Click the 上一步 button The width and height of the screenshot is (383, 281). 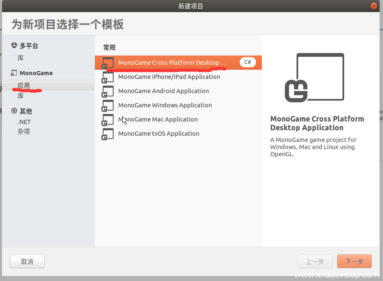pyautogui.click(x=315, y=261)
